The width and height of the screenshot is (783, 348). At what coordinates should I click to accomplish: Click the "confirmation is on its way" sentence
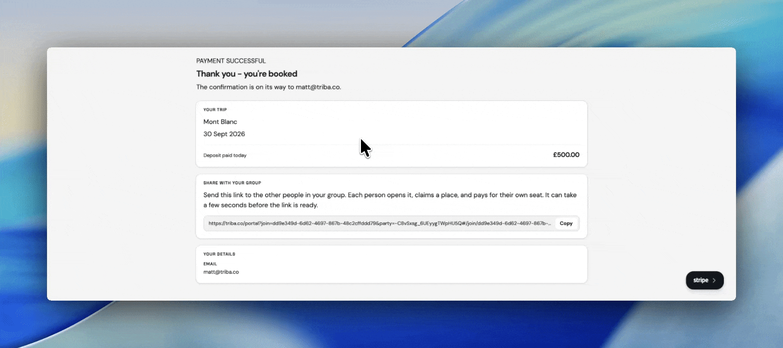click(x=268, y=87)
